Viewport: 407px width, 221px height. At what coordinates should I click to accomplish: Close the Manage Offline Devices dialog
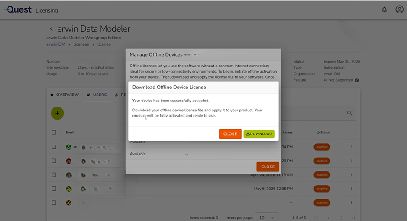[x=268, y=167]
